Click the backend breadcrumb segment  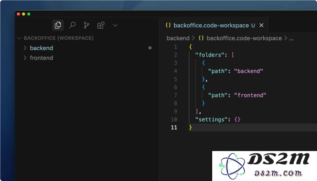click(178, 38)
